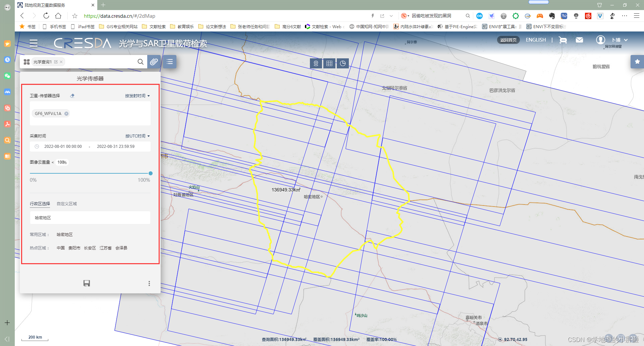Viewport: 644px width, 346px height.
Task: Clear sensor selection with the eraser icon
Action: click(72, 96)
